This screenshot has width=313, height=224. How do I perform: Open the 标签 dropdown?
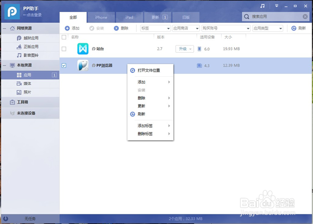155,28
